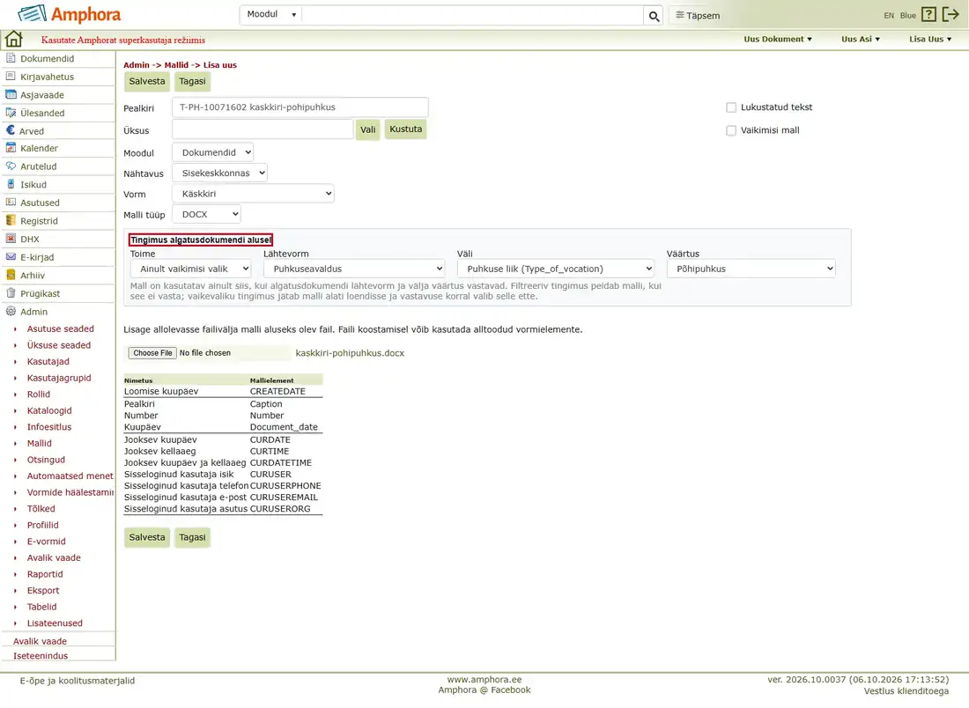Click the search magnifier icon
The width and height of the screenshot is (969, 708).
[654, 16]
